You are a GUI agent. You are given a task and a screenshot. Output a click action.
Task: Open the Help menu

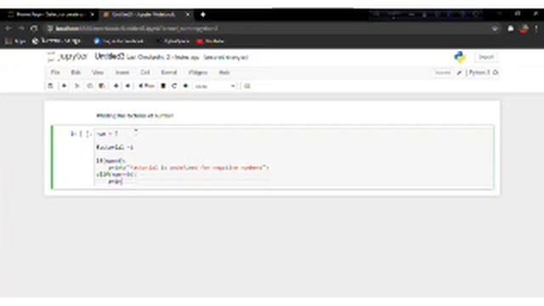(x=224, y=72)
